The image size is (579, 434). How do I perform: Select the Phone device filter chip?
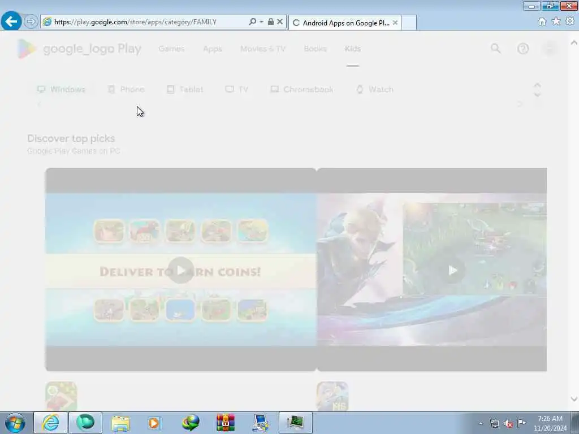coord(126,89)
